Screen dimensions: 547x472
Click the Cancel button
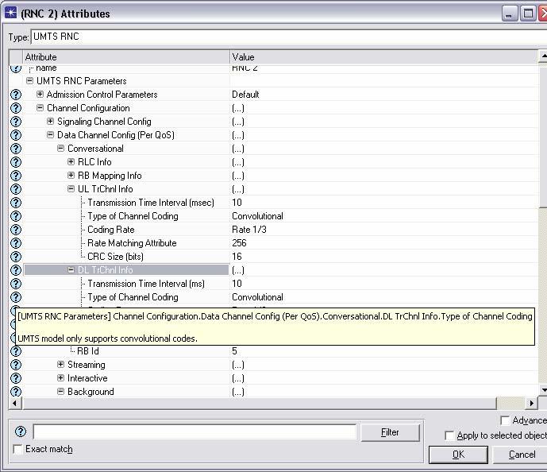(x=521, y=455)
